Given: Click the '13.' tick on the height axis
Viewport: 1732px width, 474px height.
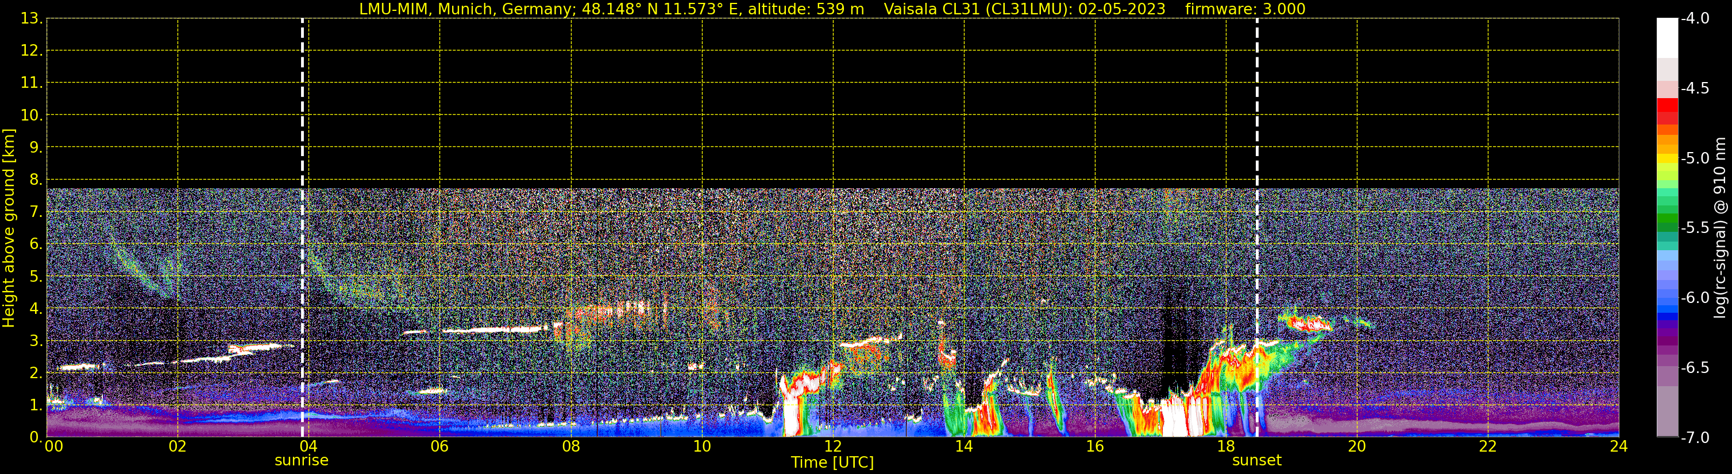Looking at the screenshot, I should click(31, 19).
